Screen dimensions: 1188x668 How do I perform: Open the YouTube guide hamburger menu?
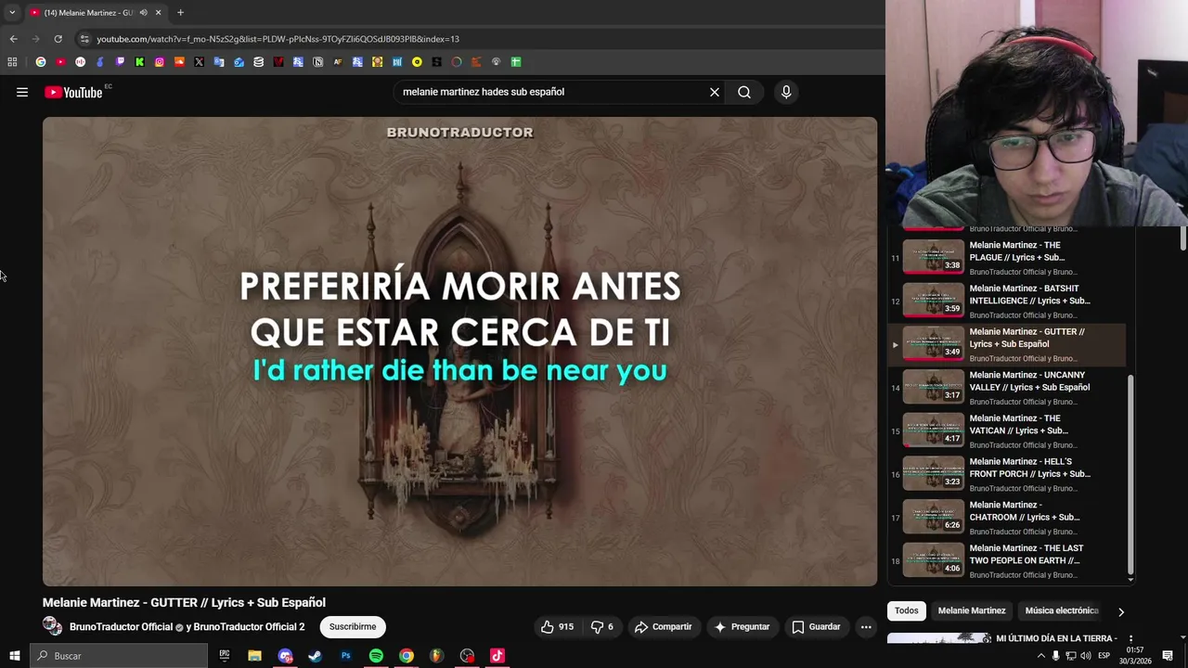point(22,92)
